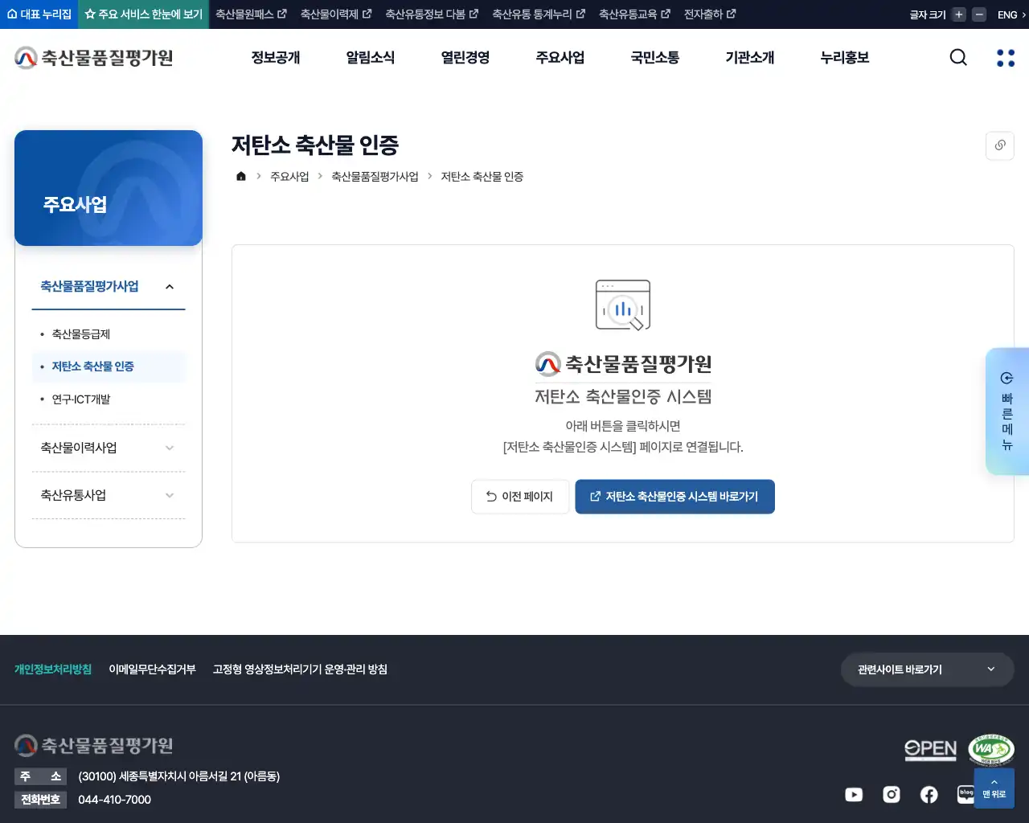Open 고정형 영상정보처리기기 운영·관리 방침 link
The width and height of the screenshot is (1029, 823).
point(300,669)
